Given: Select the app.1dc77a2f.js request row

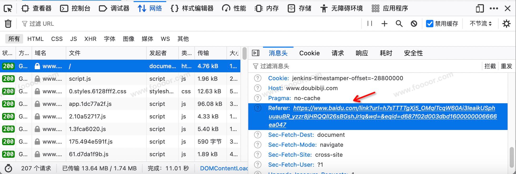Looking at the screenshot, I should (90, 104).
